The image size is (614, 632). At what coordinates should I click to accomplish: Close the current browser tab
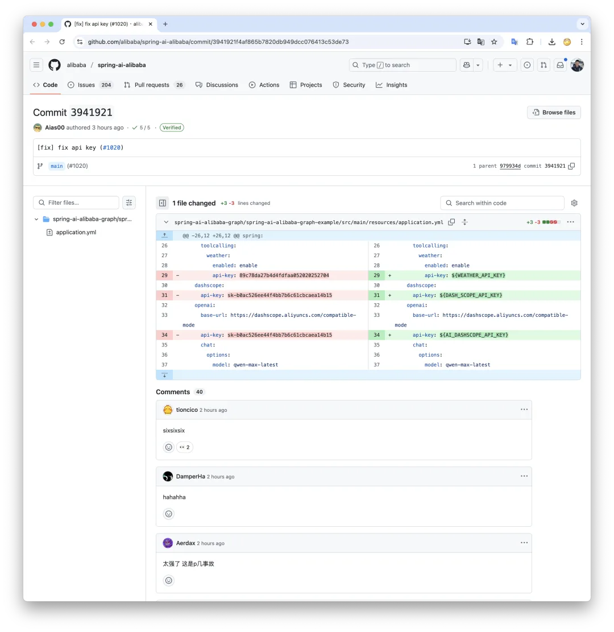[151, 24]
